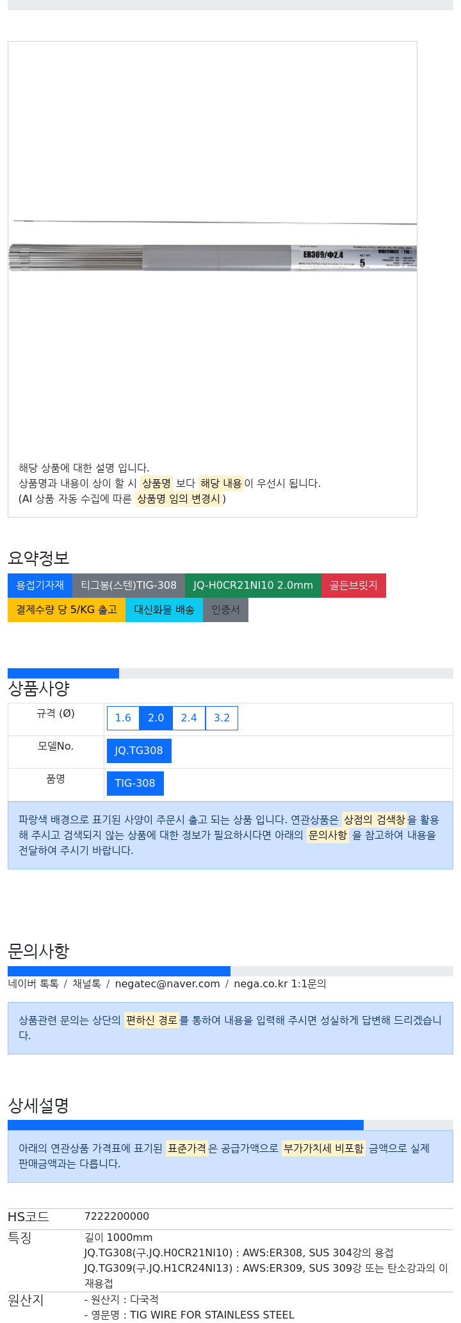Click the red 골든브릿지 brand tag
Viewport: 461px width, 1323px height.
tap(353, 585)
